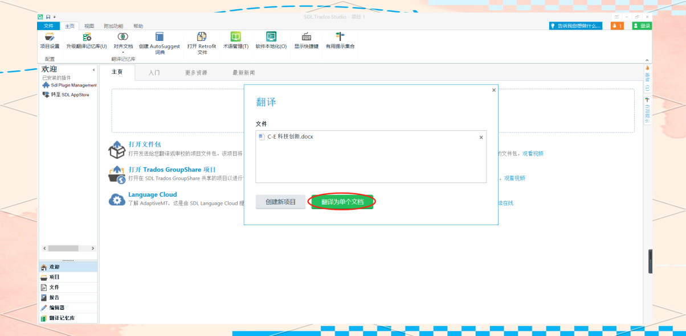Image resolution: width=686 pixels, height=336 pixels.
Task: Open the 文件 view in the sidebar
Action: pyautogui.click(x=68, y=287)
